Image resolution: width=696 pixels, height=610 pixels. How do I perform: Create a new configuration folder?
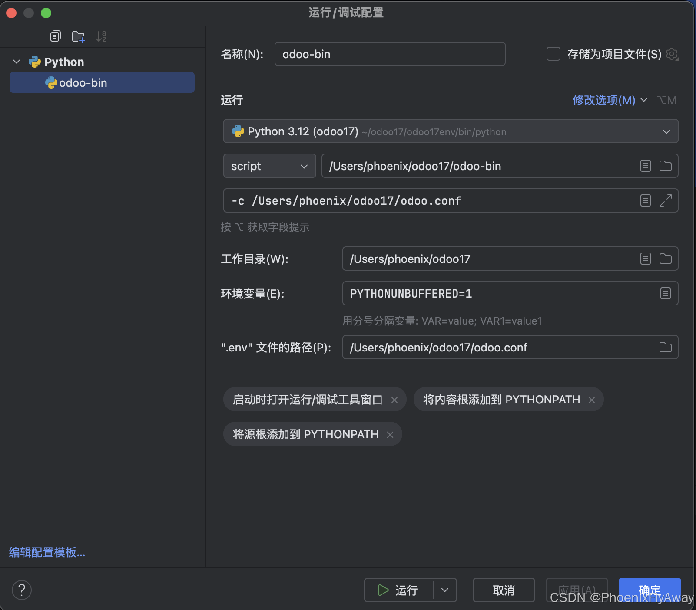tap(79, 36)
